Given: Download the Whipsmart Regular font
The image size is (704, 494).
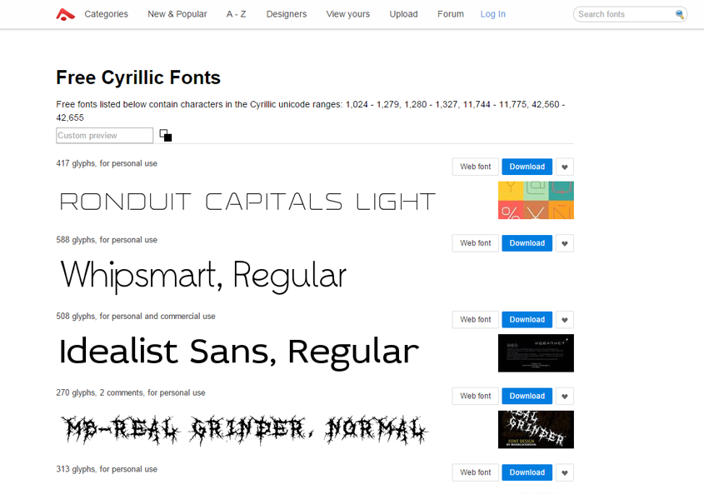Looking at the screenshot, I should pyautogui.click(x=527, y=243).
